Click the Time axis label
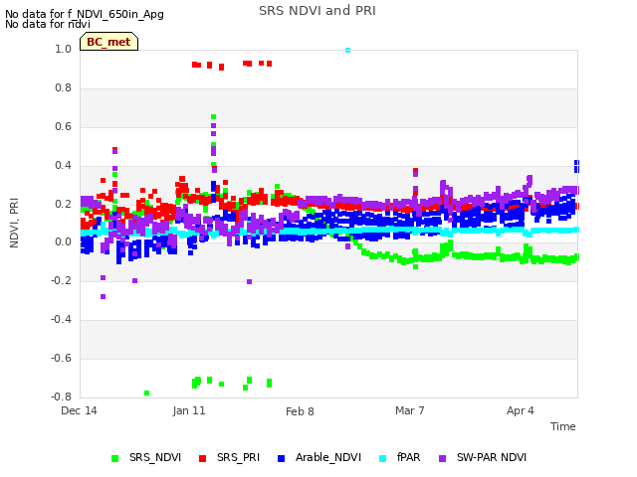This screenshot has height=477, width=637. click(563, 426)
